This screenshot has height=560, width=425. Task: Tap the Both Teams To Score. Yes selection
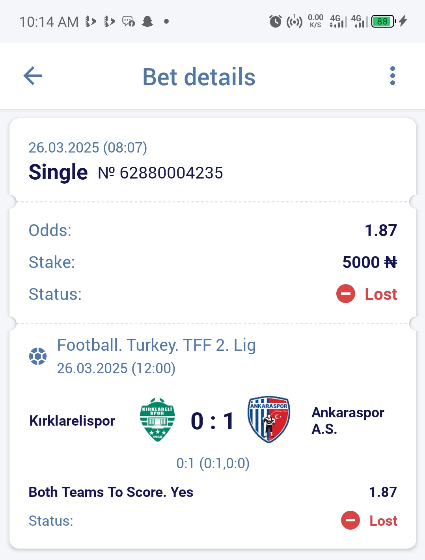coord(111,492)
